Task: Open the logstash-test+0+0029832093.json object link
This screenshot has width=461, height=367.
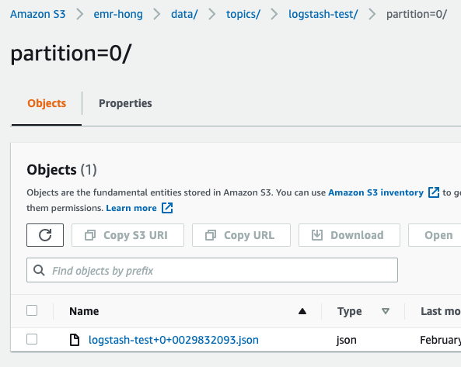Action: point(173,340)
